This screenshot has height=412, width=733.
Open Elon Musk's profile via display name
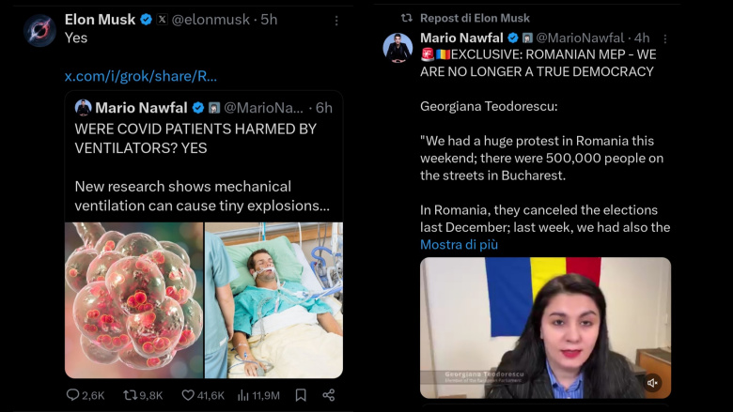(x=99, y=20)
